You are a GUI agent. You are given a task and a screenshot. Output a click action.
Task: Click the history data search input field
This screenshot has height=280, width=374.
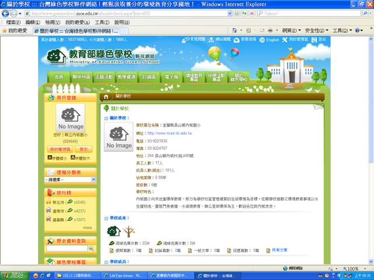(67, 249)
